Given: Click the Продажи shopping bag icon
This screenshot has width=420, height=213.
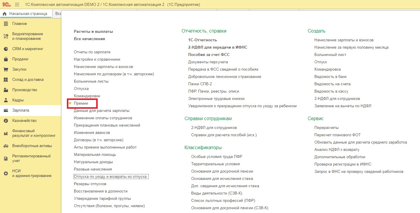Looking at the screenshot, I should [6, 59].
